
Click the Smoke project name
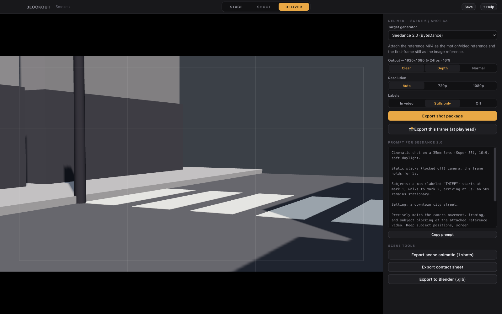click(x=63, y=7)
